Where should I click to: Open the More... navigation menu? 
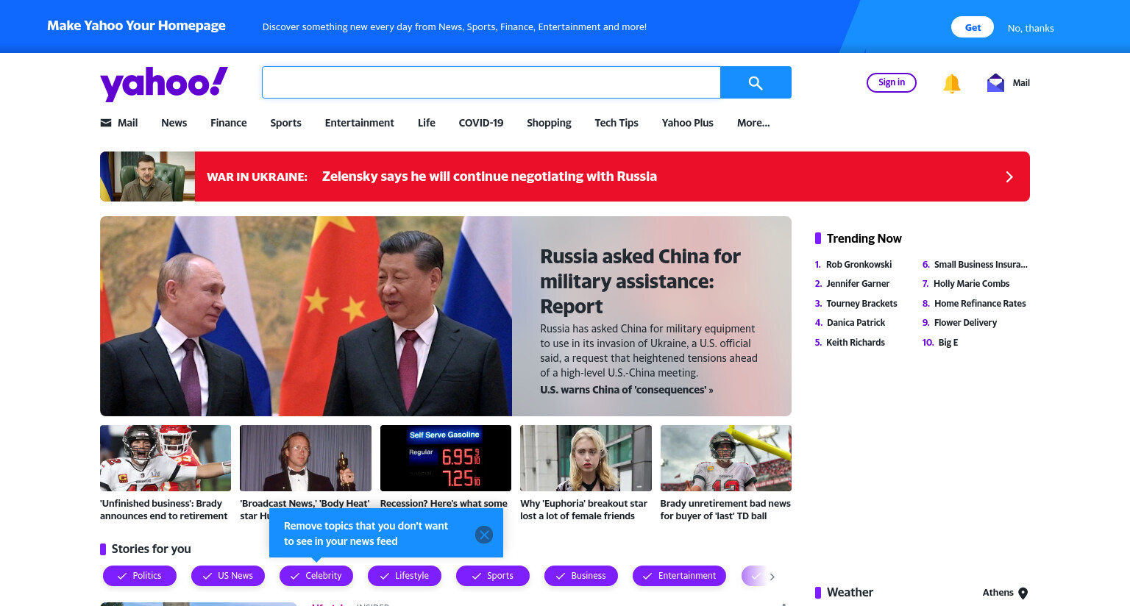click(753, 123)
